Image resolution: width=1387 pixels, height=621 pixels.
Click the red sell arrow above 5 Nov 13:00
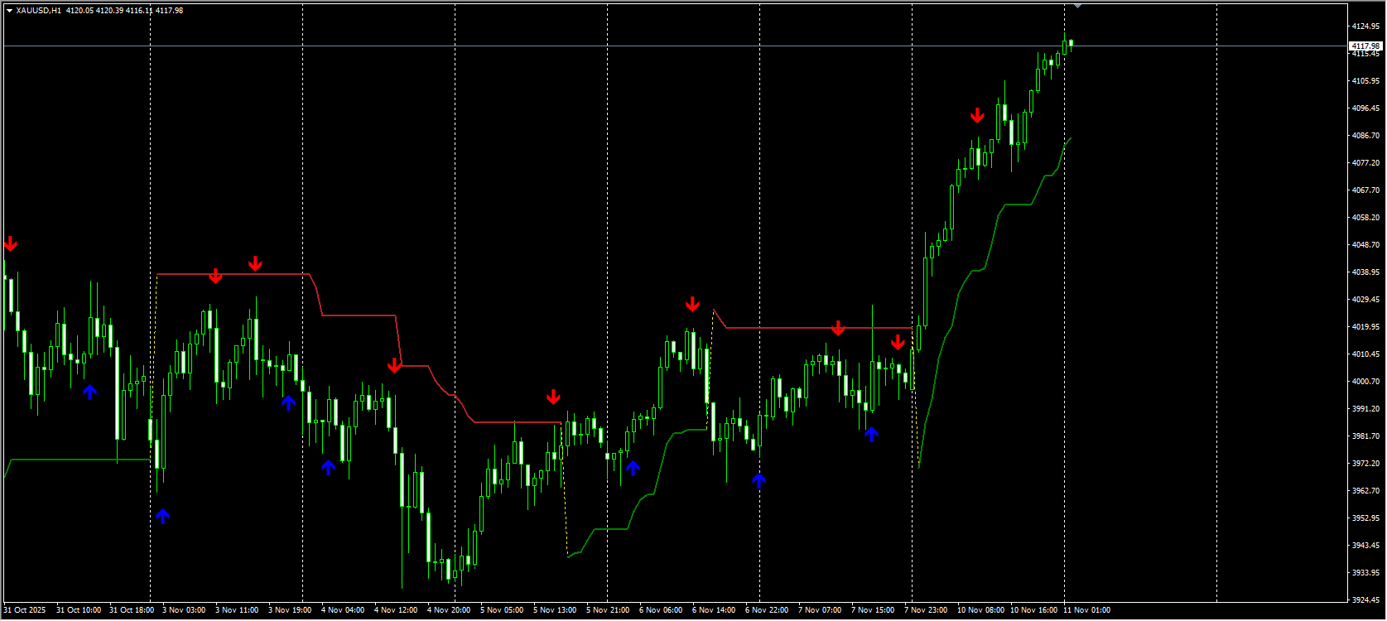(553, 397)
